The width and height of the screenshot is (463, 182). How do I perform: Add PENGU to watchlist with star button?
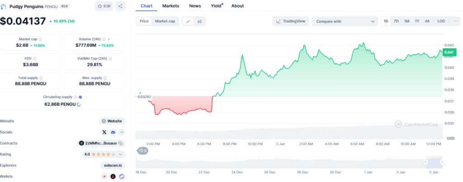[104, 6]
